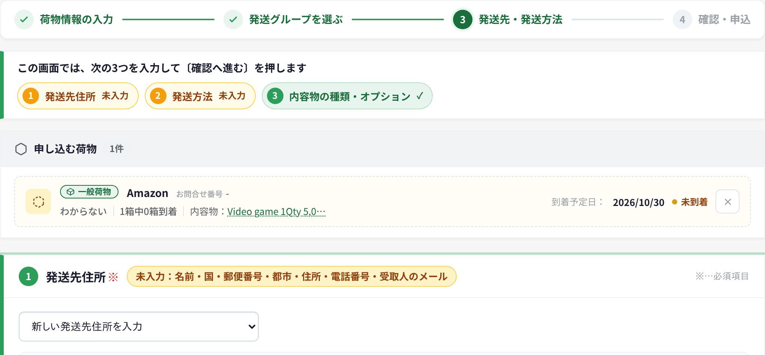This screenshot has height=355, width=765.
Task: Click the 一般荷物 badge label
Action: point(94,192)
